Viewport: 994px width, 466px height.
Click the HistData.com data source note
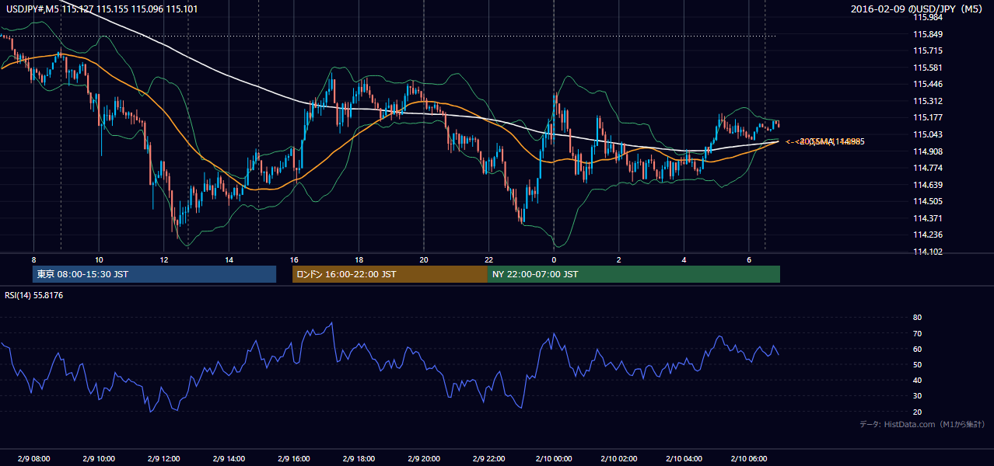pos(922,424)
